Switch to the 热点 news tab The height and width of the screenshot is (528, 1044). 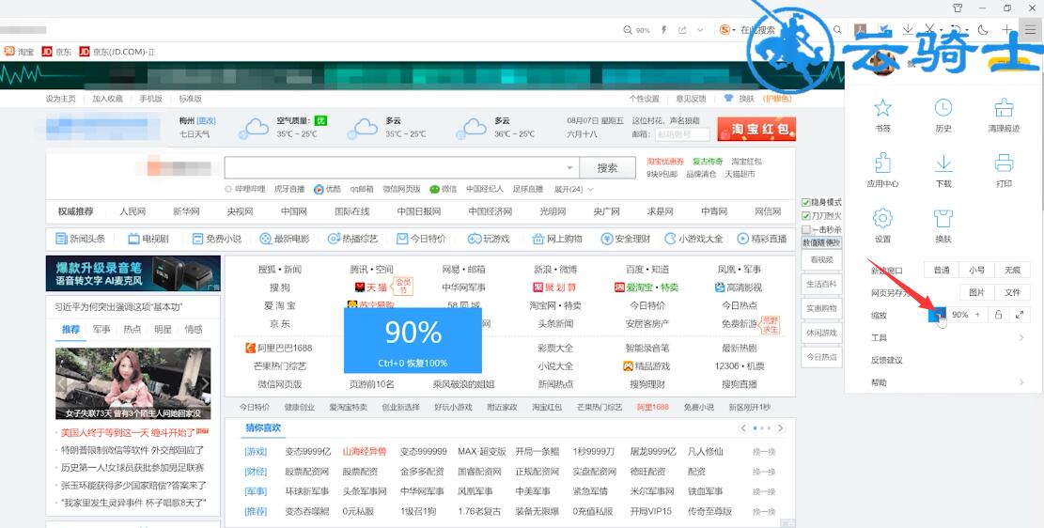(x=132, y=329)
